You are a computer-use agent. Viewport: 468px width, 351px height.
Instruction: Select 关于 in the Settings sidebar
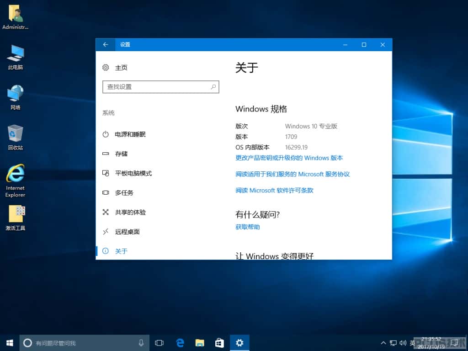115,251
